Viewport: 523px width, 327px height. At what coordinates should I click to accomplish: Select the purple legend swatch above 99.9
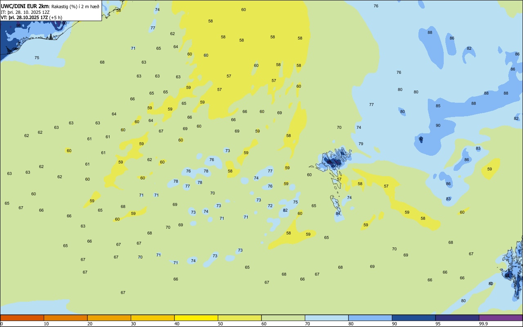click(x=501, y=318)
